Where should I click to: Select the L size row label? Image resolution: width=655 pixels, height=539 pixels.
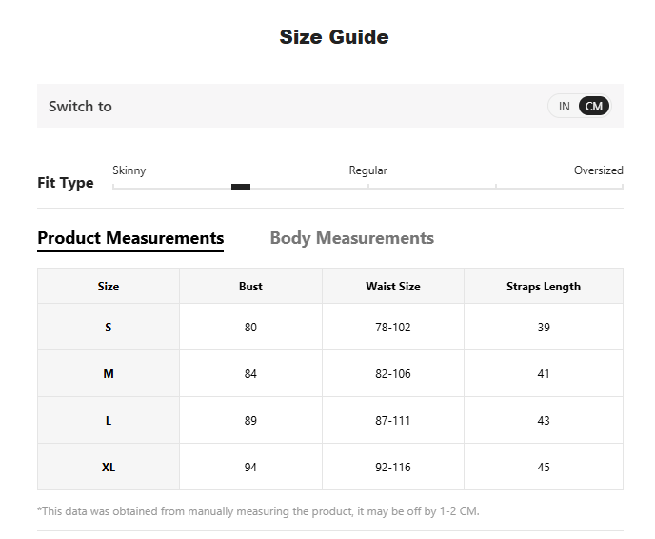coord(109,421)
